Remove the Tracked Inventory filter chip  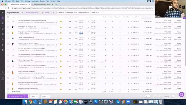point(90,13)
